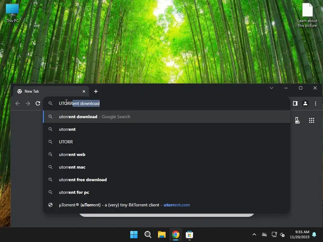Choose 'utorrent download - Google Search' suggestion
This screenshot has height=242, width=323.
point(167,117)
